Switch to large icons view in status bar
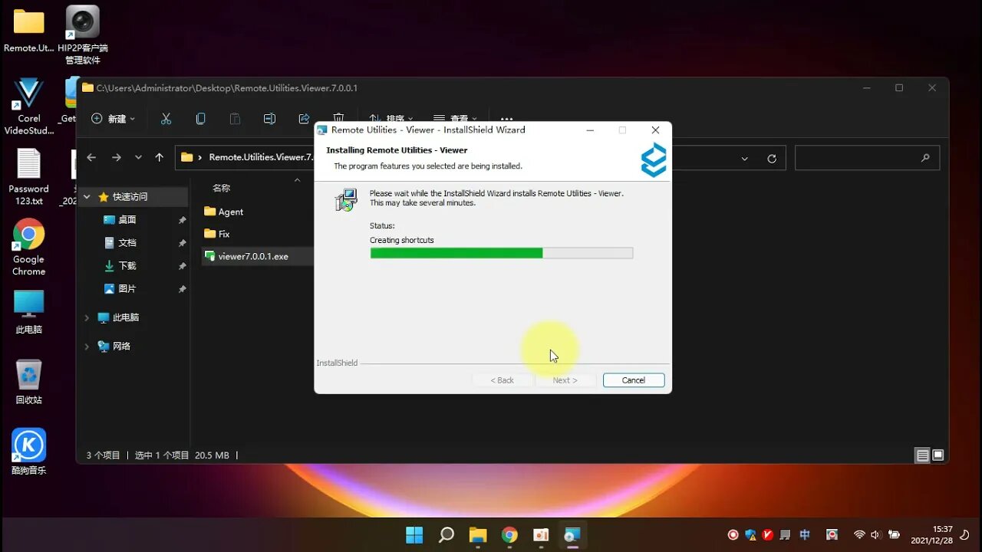This screenshot has height=552, width=982. pos(938,455)
